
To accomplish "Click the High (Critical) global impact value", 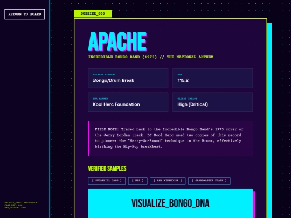I will pos(192,104).
